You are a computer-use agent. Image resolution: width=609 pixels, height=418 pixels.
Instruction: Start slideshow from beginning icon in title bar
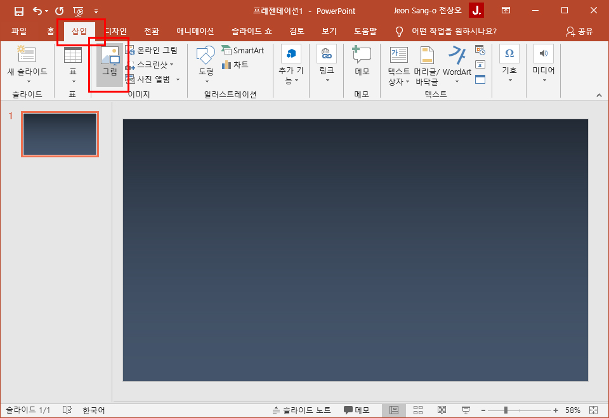tap(79, 11)
